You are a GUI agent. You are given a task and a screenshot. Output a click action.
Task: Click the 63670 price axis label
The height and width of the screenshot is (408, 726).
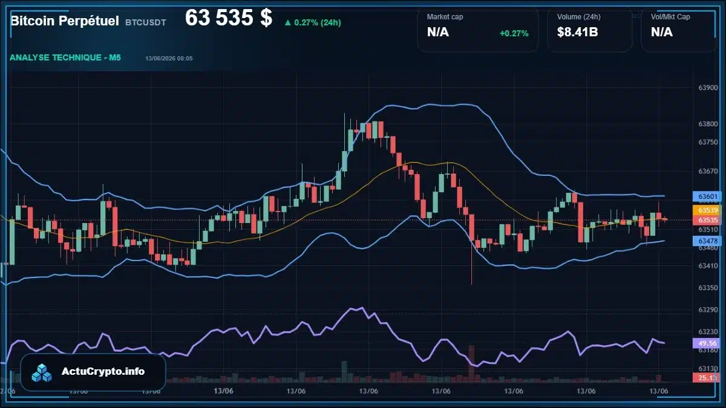(x=708, y=172)
